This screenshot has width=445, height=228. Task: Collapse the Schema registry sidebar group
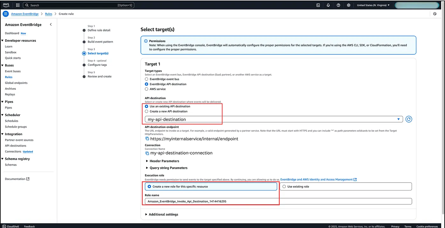point(3,159)
